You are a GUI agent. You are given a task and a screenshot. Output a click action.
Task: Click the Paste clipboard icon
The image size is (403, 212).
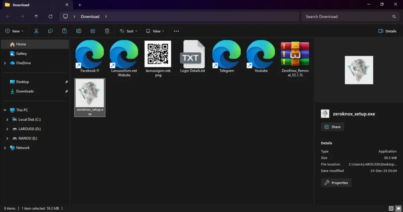pyautogui.click(x=65, y=31)
